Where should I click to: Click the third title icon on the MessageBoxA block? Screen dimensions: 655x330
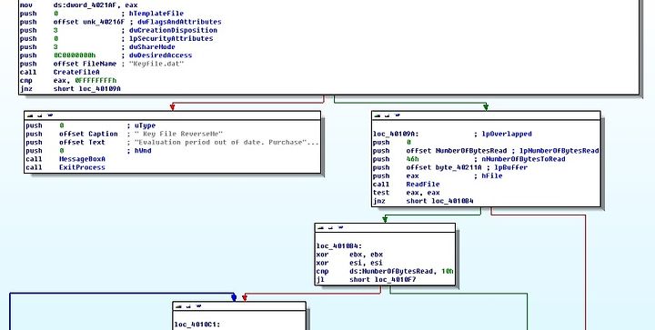tap(49, 115)
